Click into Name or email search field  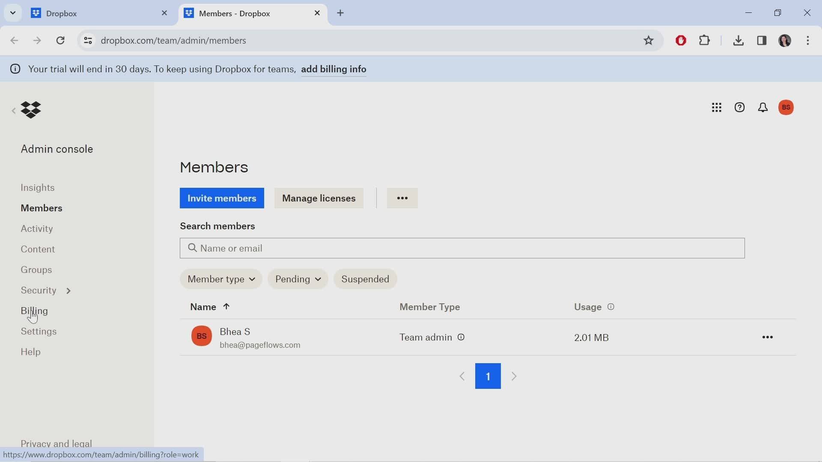[x=462, y=248]
